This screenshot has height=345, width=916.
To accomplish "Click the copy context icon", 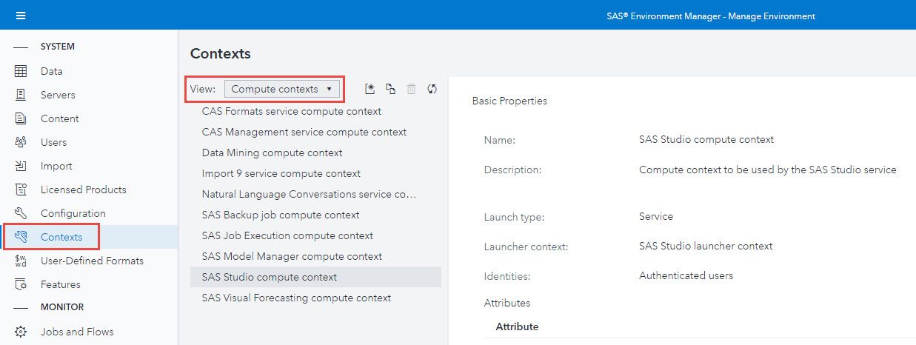I will click(x=390, y=89).
